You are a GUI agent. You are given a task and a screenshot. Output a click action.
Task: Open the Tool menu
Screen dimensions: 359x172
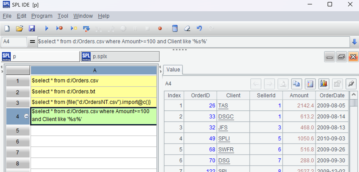63,16
